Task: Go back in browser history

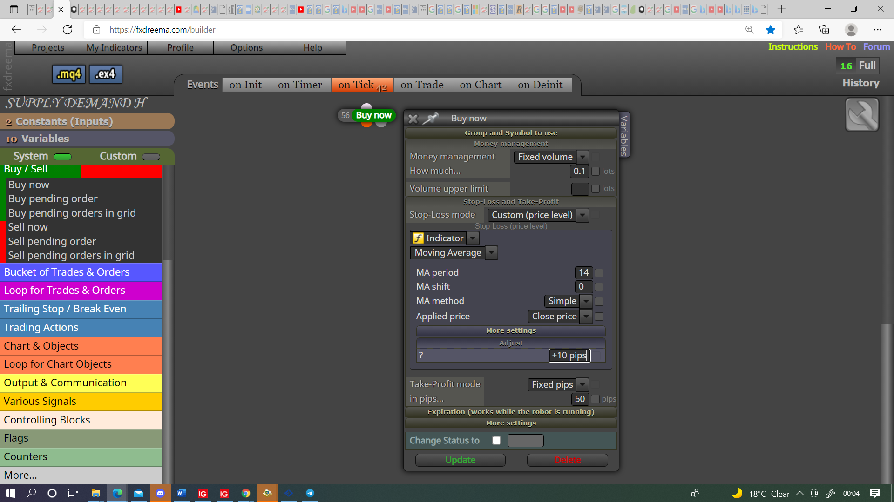Action: pyautogui.click(x=16, y=30)
